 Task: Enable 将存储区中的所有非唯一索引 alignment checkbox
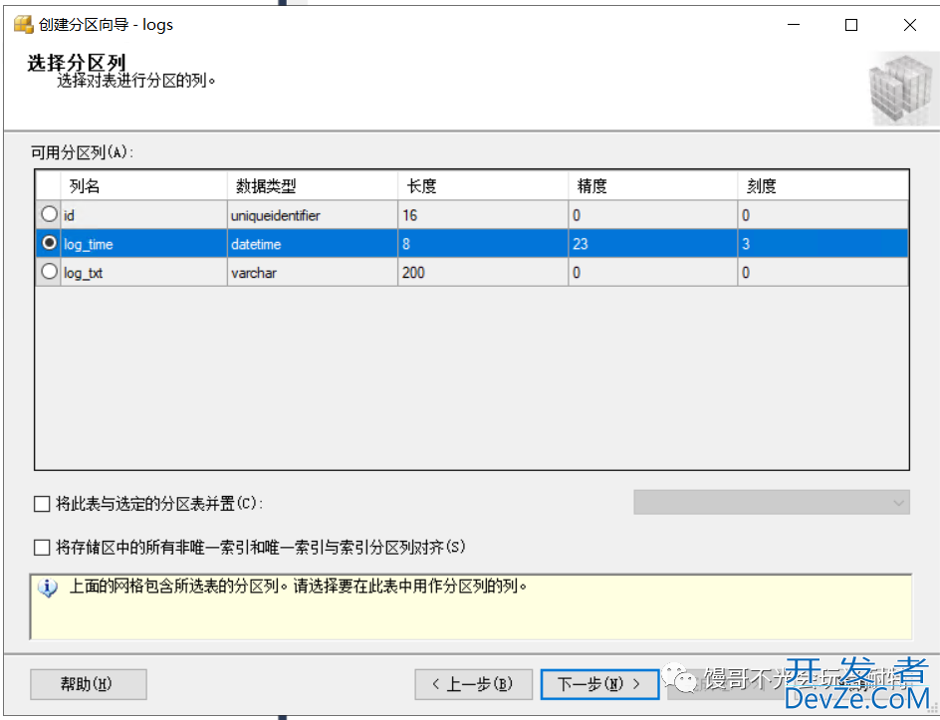(x=42, y=548)
